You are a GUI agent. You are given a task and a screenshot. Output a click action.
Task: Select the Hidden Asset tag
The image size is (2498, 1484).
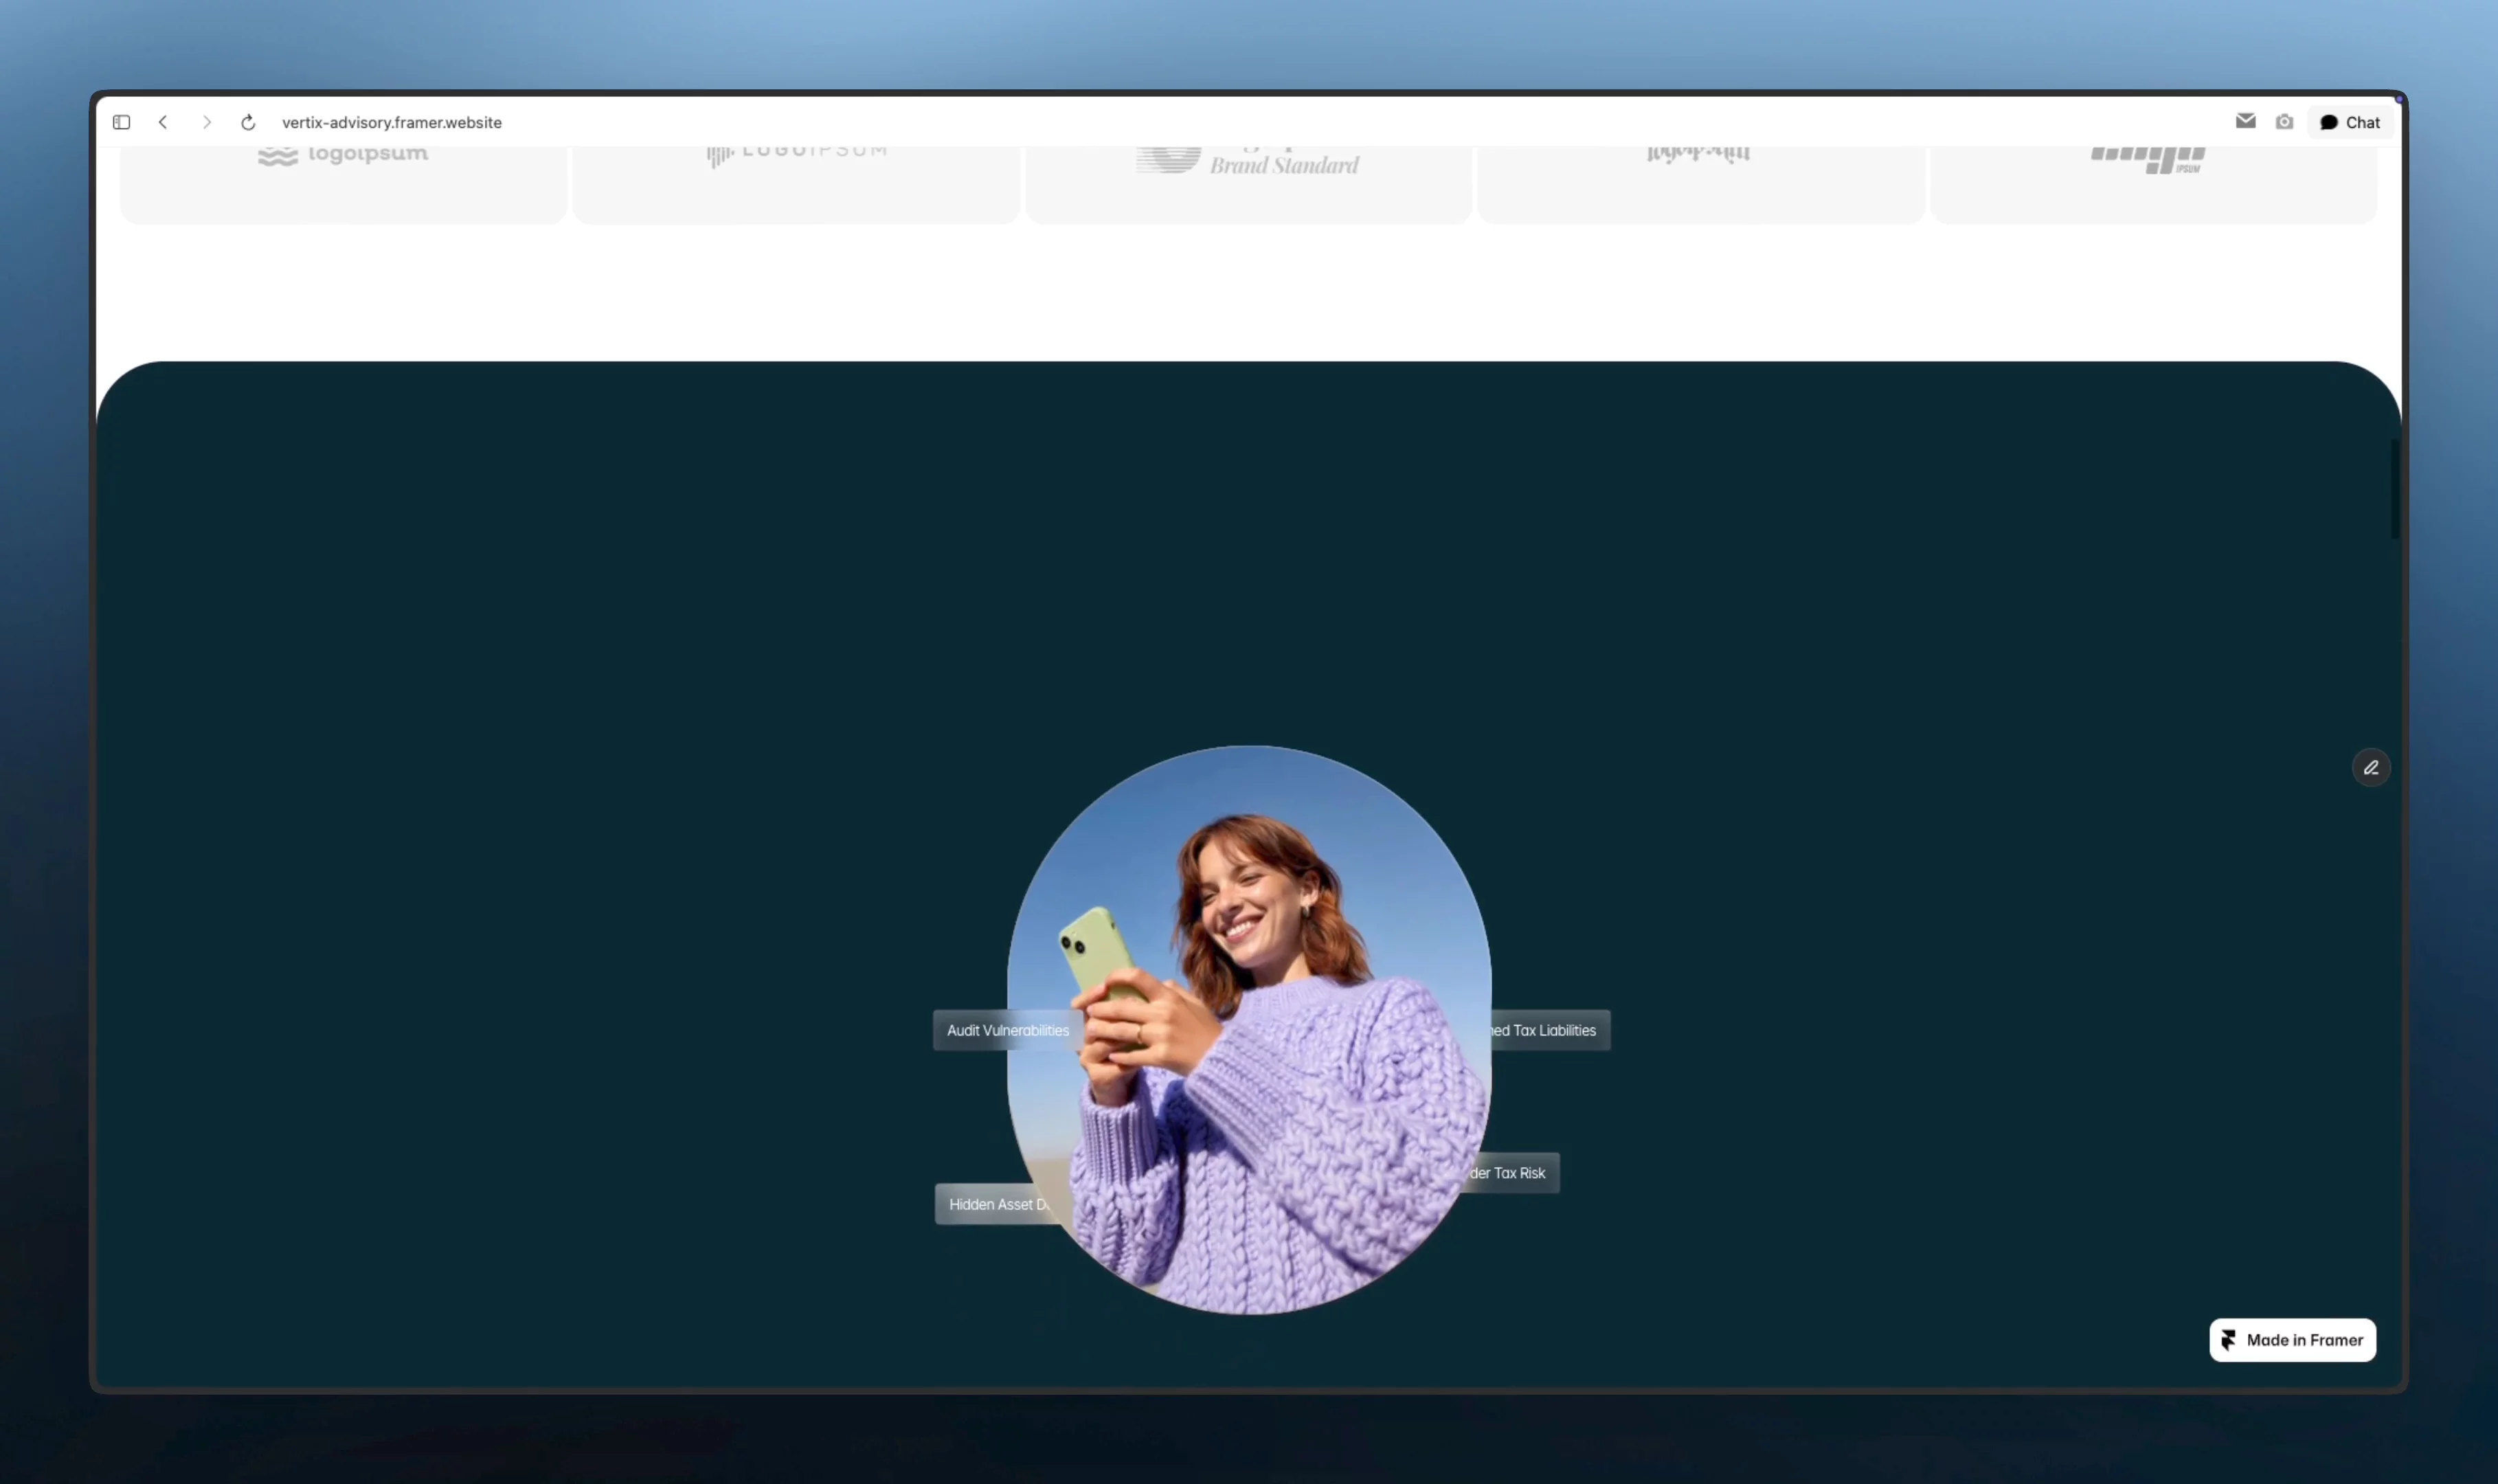click(998, 1204)
